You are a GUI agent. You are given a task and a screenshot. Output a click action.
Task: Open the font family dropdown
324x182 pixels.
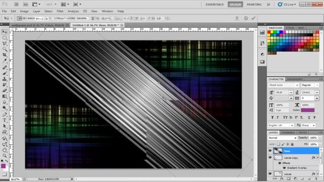(297, 85)
